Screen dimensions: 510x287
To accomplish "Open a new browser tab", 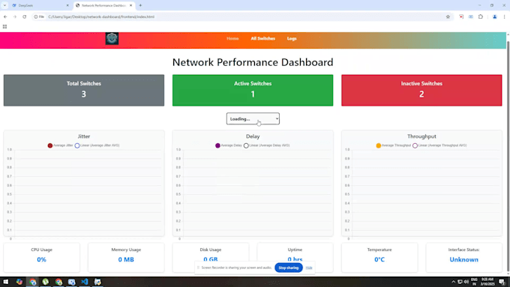I will pyautogui.click(x=140, y=5).
